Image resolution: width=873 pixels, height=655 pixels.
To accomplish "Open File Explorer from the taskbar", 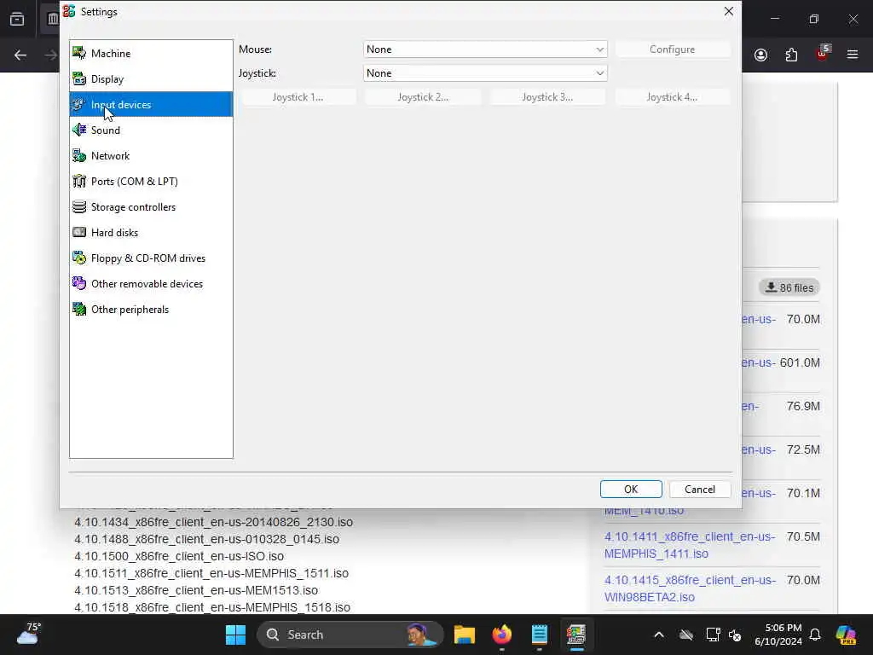I will point(465,635).
